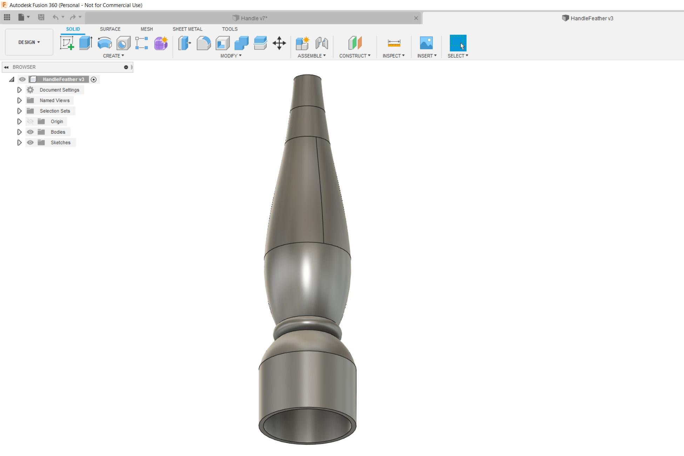
Task: Select the Fillet tool
Action: (204, 43)
